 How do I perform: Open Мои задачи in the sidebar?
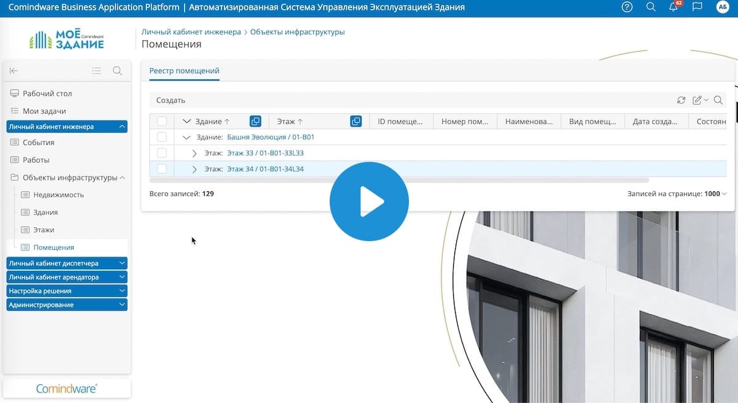point(44,111)
